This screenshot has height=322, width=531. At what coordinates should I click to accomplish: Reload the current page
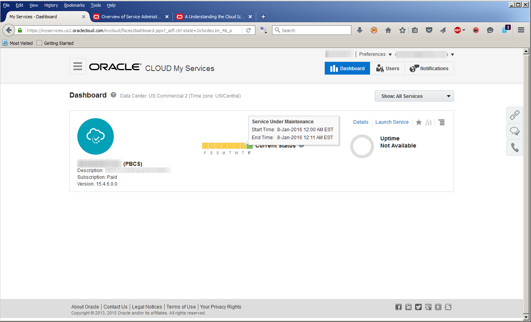[x=249, y=30]
